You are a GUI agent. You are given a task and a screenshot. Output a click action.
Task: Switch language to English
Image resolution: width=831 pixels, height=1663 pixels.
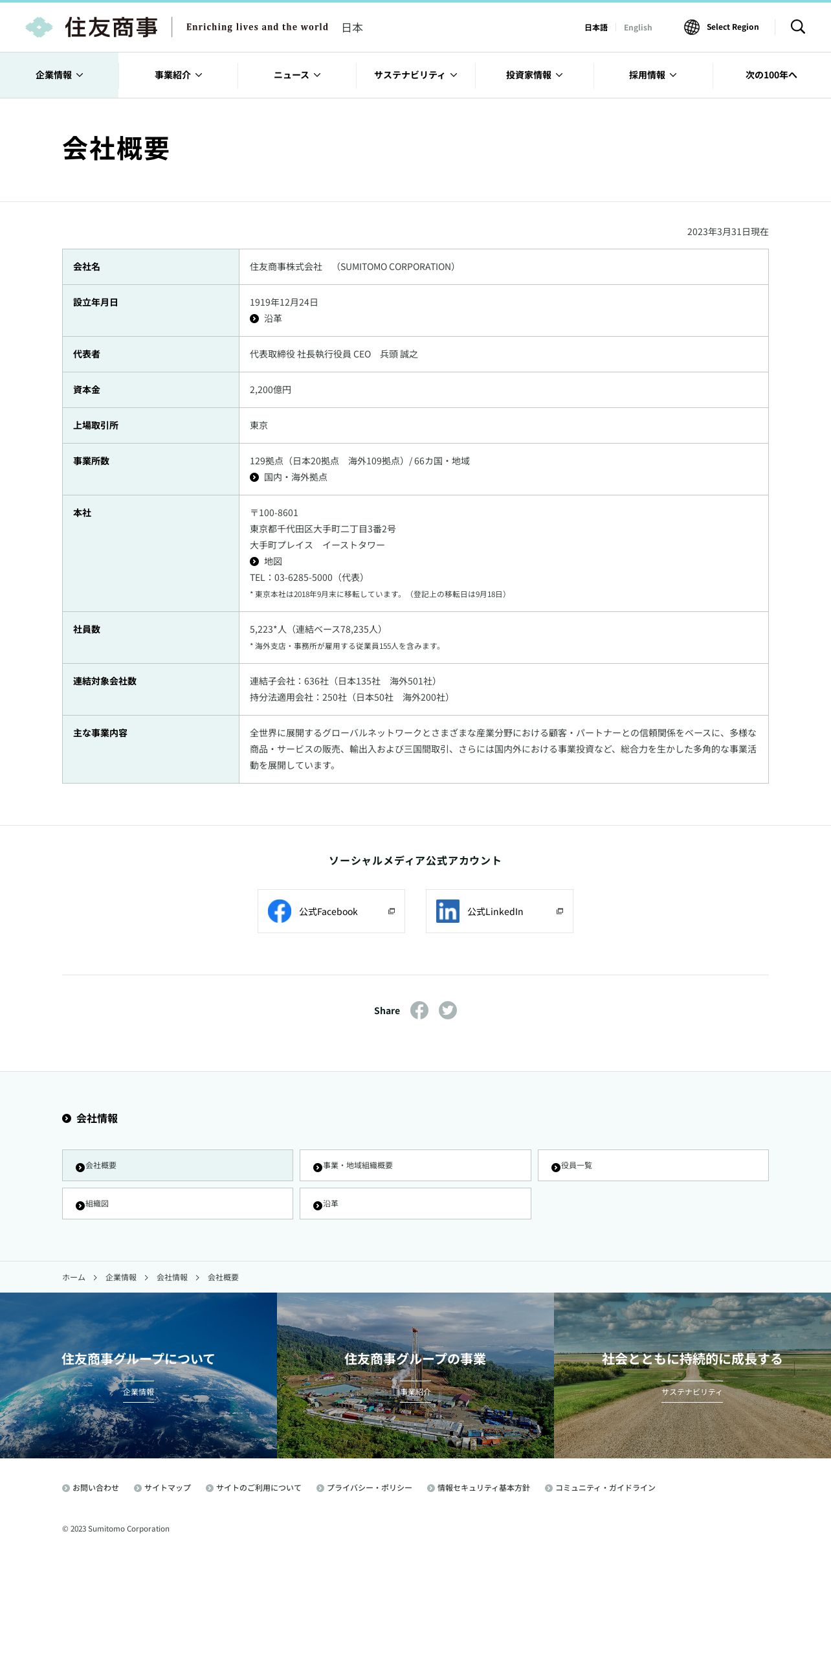[638, 27]
